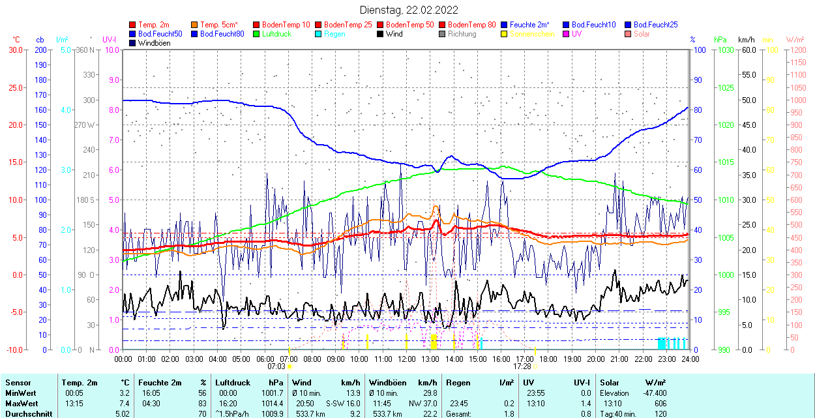Click the yellow Sonnenschein legend square

[x=504, y=34]
